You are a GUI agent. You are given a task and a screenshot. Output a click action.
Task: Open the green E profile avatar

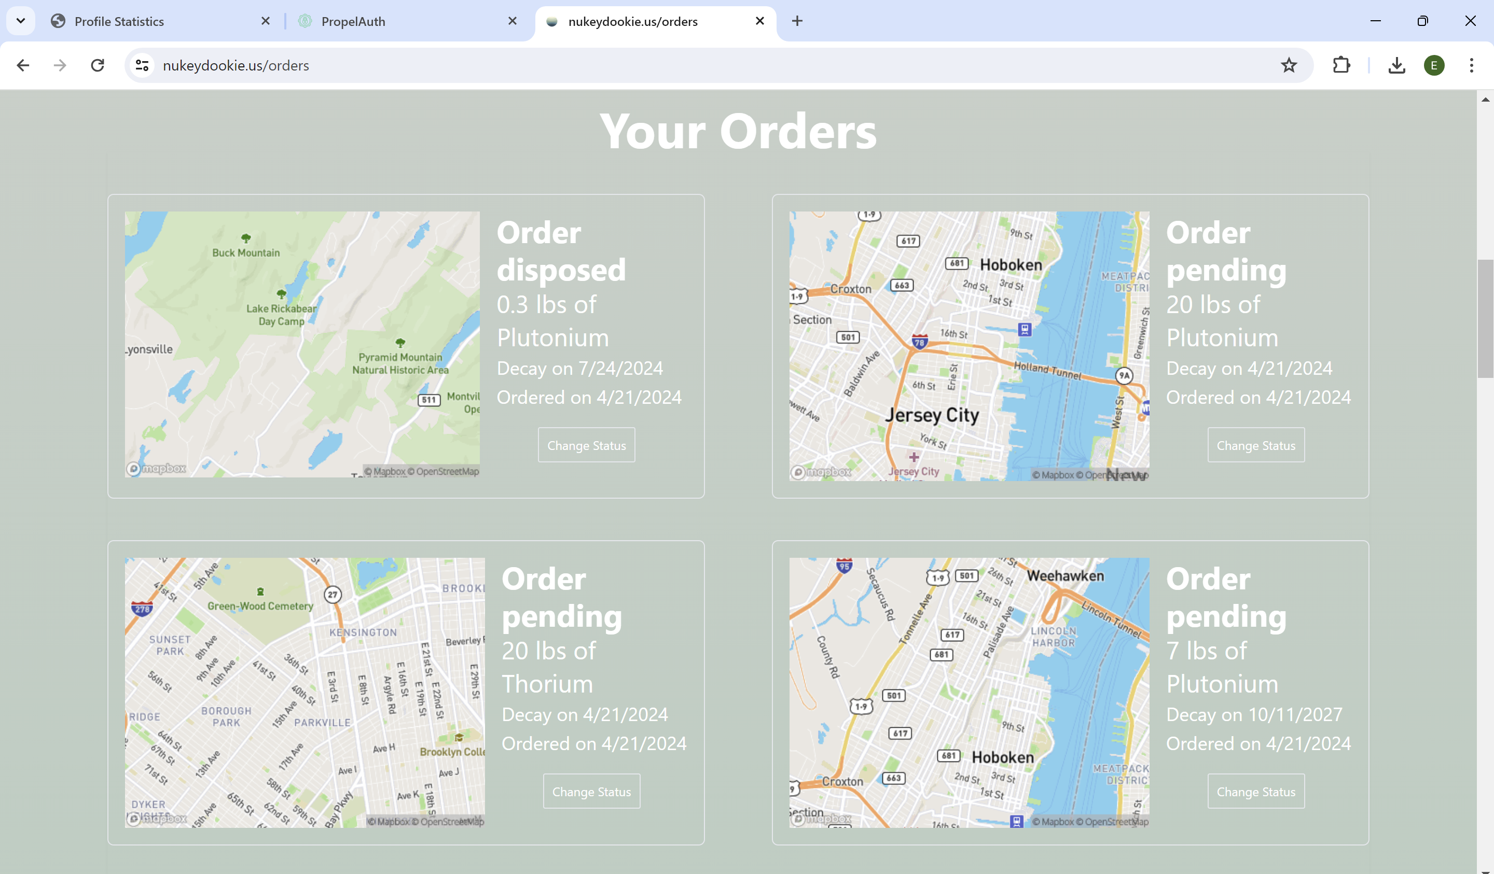[x=1433, y=65]
